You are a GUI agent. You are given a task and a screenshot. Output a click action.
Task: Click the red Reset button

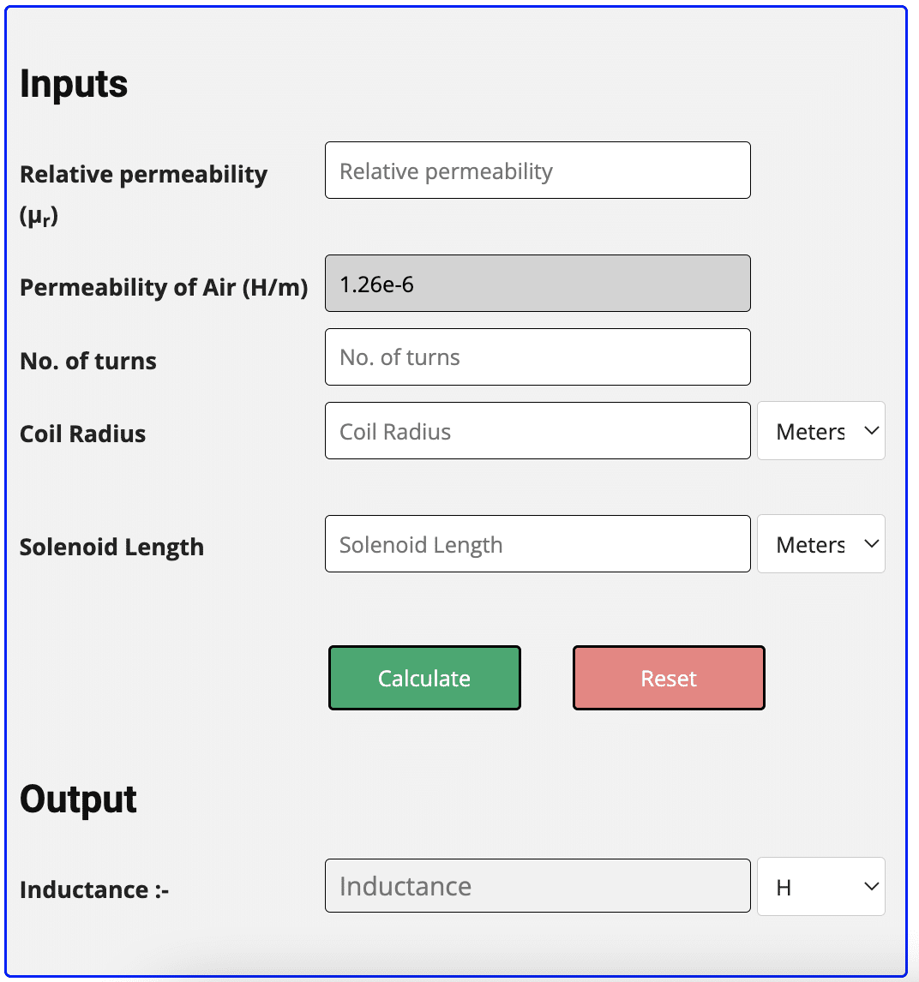pos(669,678)
